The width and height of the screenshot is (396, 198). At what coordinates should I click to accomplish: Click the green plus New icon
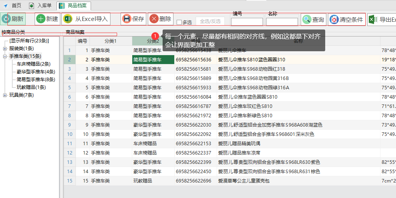point(40,19)
